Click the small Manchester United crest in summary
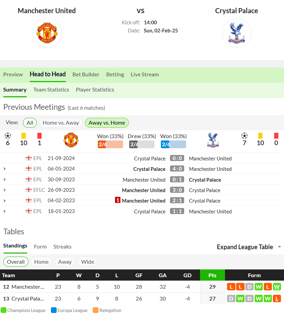This screenshot has height=314, width=284. (x=71, y=140)
